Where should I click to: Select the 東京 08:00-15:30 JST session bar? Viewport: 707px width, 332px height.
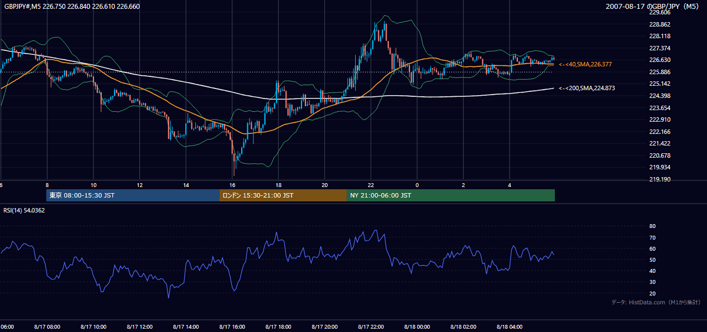(133, 195)
